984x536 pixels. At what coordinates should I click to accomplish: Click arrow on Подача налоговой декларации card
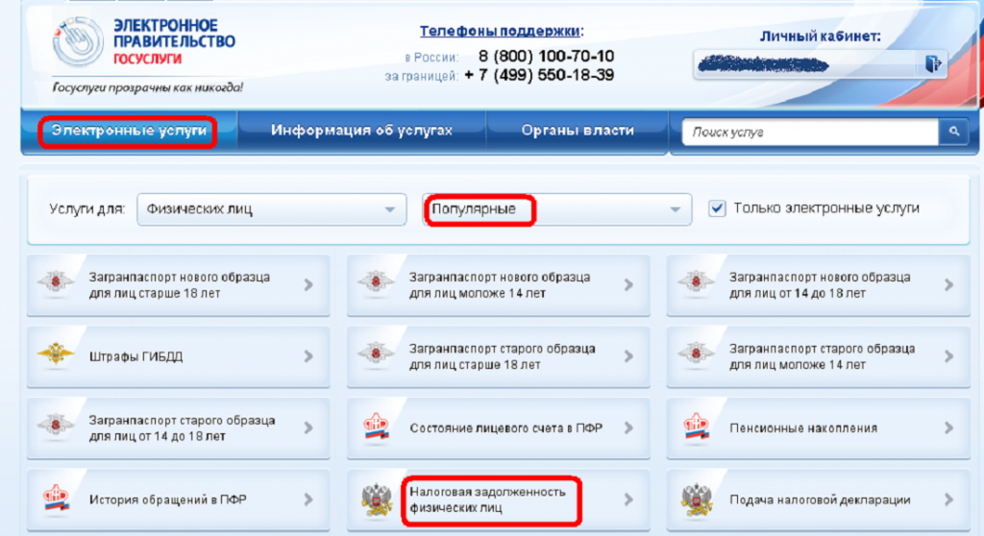click(948, 499)
